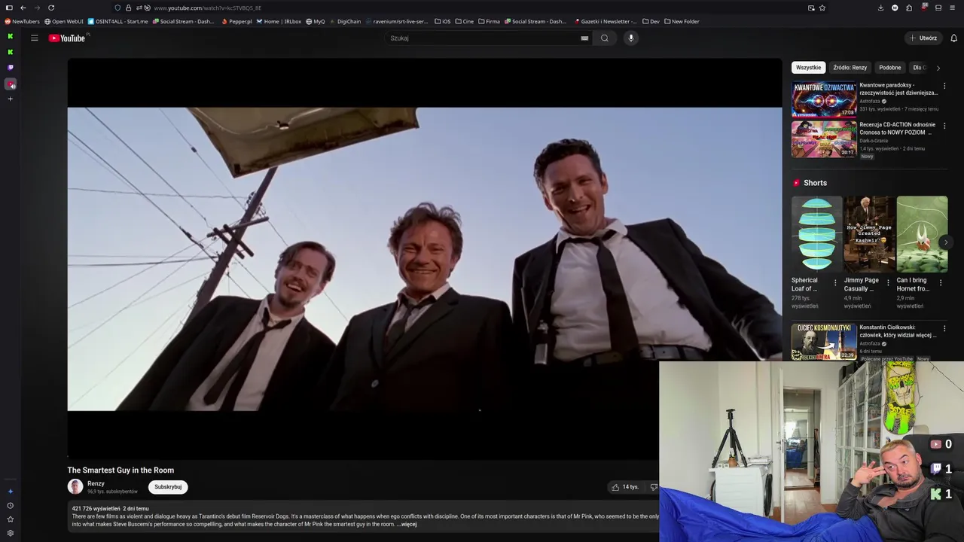Open Konstantin Ciołkowski video title

[898, 331]
